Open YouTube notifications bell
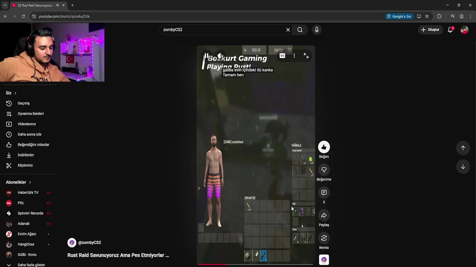This screenshot has width=476, height=267. point(450,30)
